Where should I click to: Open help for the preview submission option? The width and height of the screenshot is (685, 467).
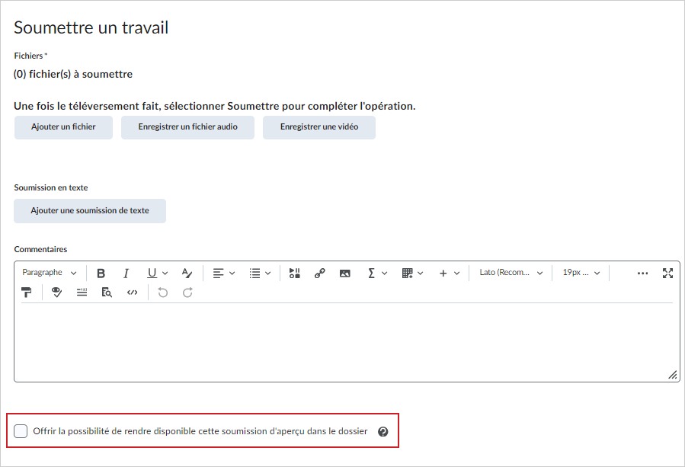[383, 432]
